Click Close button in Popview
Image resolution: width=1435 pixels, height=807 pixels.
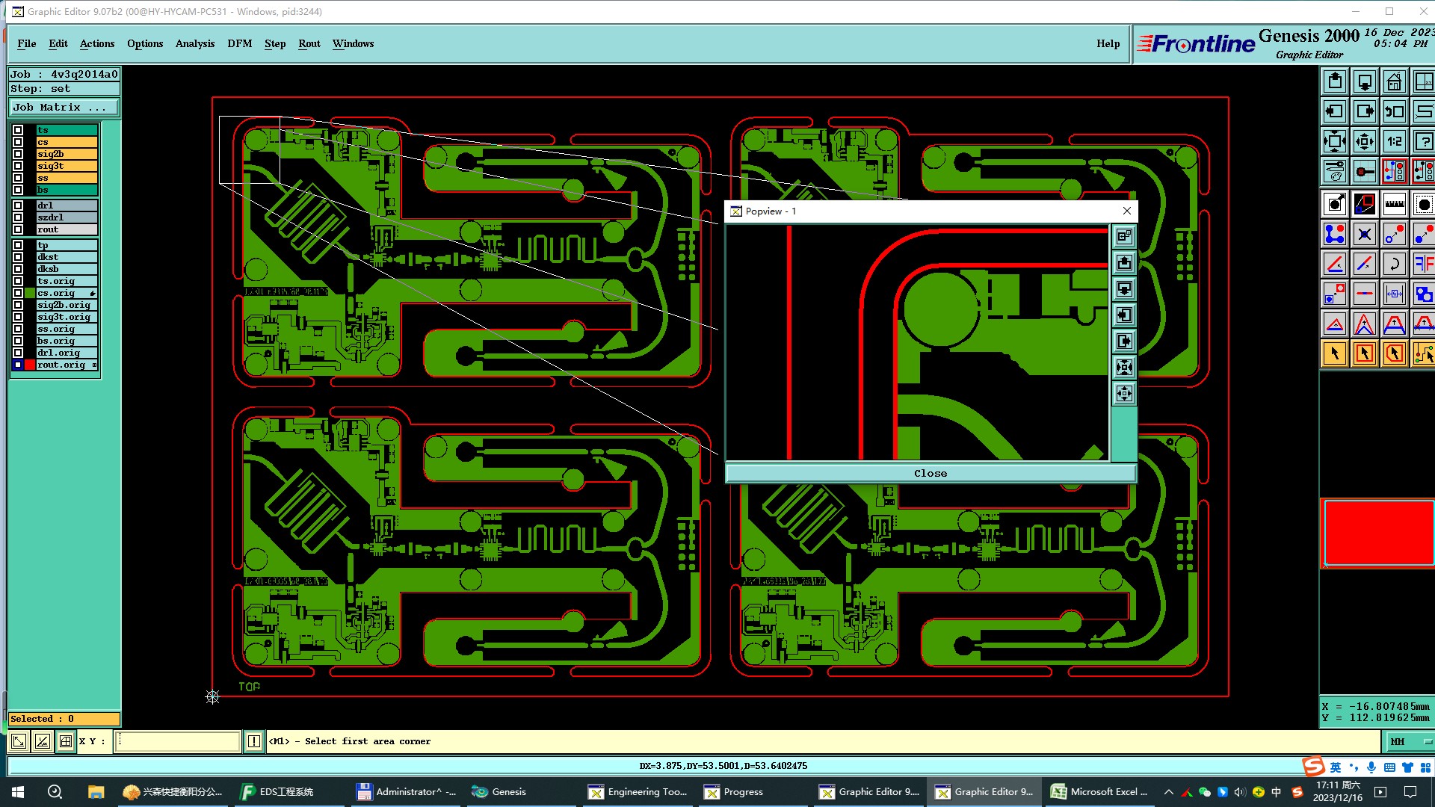930,473
